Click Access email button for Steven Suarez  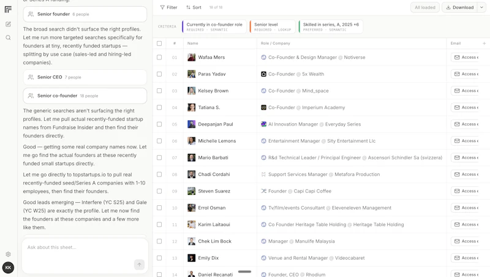466,191
